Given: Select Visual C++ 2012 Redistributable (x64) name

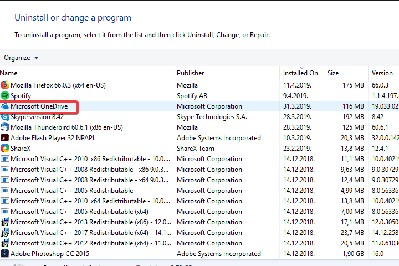Looking at the screenshot, I should 91,243.
